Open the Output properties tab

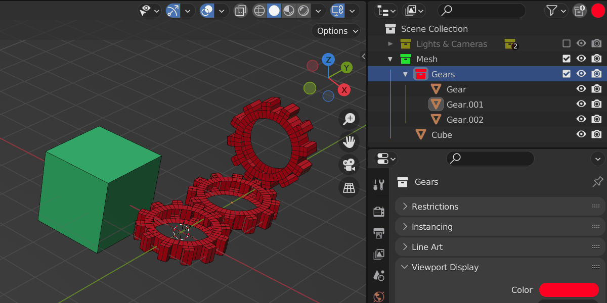tap(379, 232)
